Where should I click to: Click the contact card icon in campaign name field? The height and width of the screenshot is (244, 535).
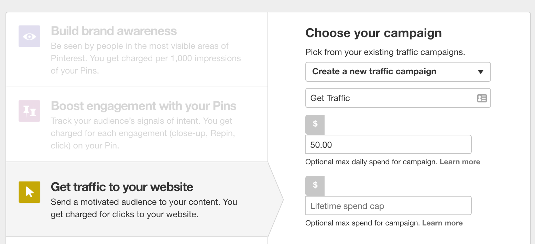click(482, 98)
